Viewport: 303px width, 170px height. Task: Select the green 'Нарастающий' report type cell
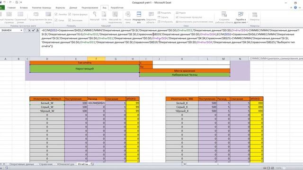pos(84,68)
